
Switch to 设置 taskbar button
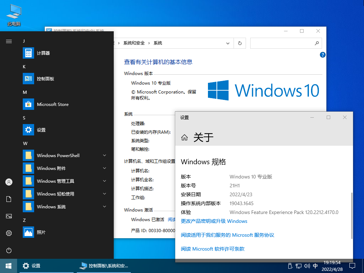point(47,266)
